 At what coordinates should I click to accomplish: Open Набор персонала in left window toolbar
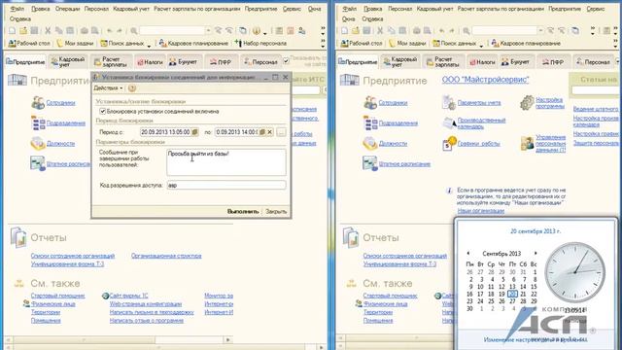(x=260, y=43)
